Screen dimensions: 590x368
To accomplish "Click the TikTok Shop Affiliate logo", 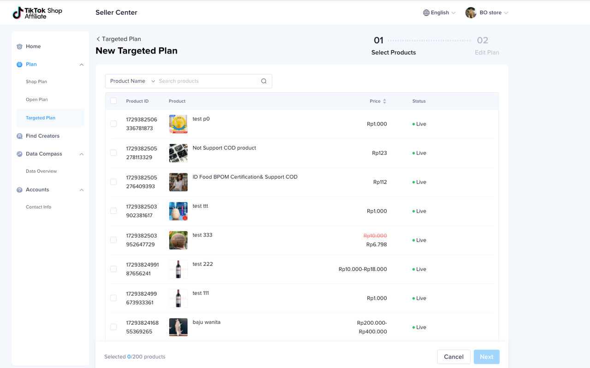I will (x=37, y=13).
